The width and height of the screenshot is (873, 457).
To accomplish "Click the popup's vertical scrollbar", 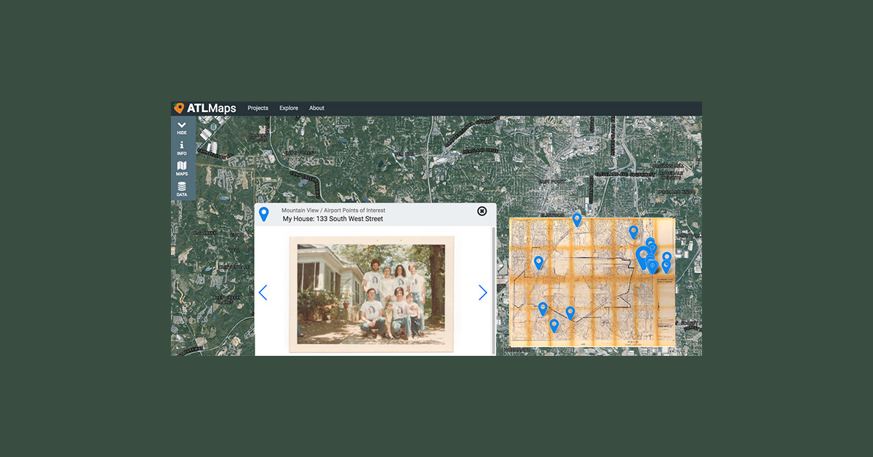I will tap(493, 291).
